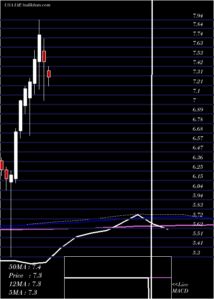The width and height of the screenshot is (214, 299).
Task: Click the 6.78 price axis label
Action: (198, 120)
